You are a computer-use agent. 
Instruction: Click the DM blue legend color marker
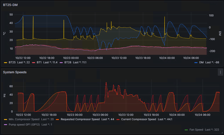(x=196, y=63)
